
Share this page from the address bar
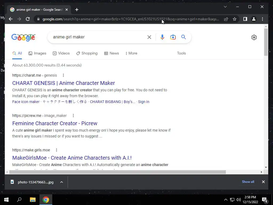point(226,19)
